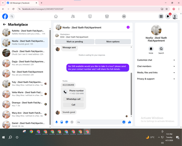The image size is (182, 146).
Task: Open the More options button
Action: (113, 42)
